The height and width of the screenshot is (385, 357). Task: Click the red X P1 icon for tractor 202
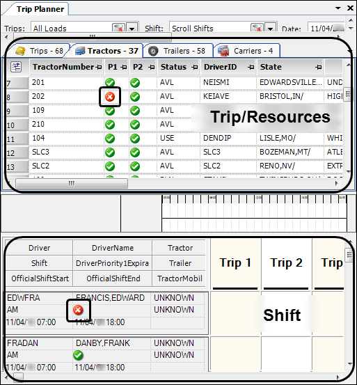click(110, 97)
